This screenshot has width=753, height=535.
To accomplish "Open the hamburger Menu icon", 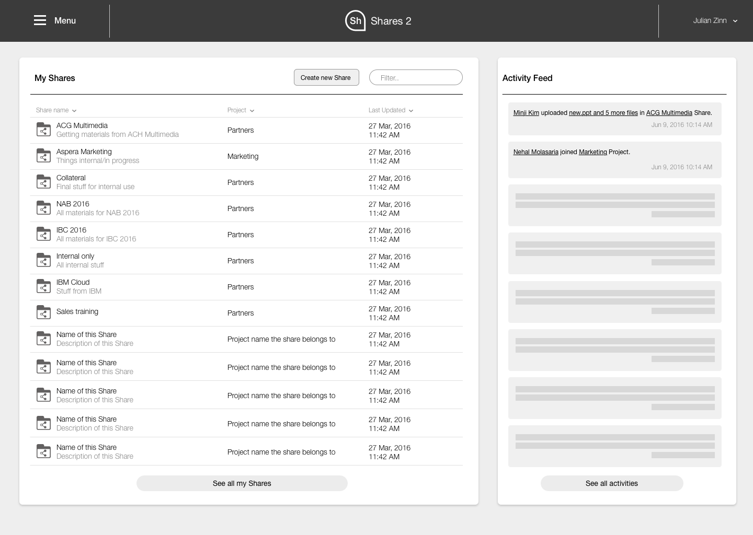I will (40, 20).
